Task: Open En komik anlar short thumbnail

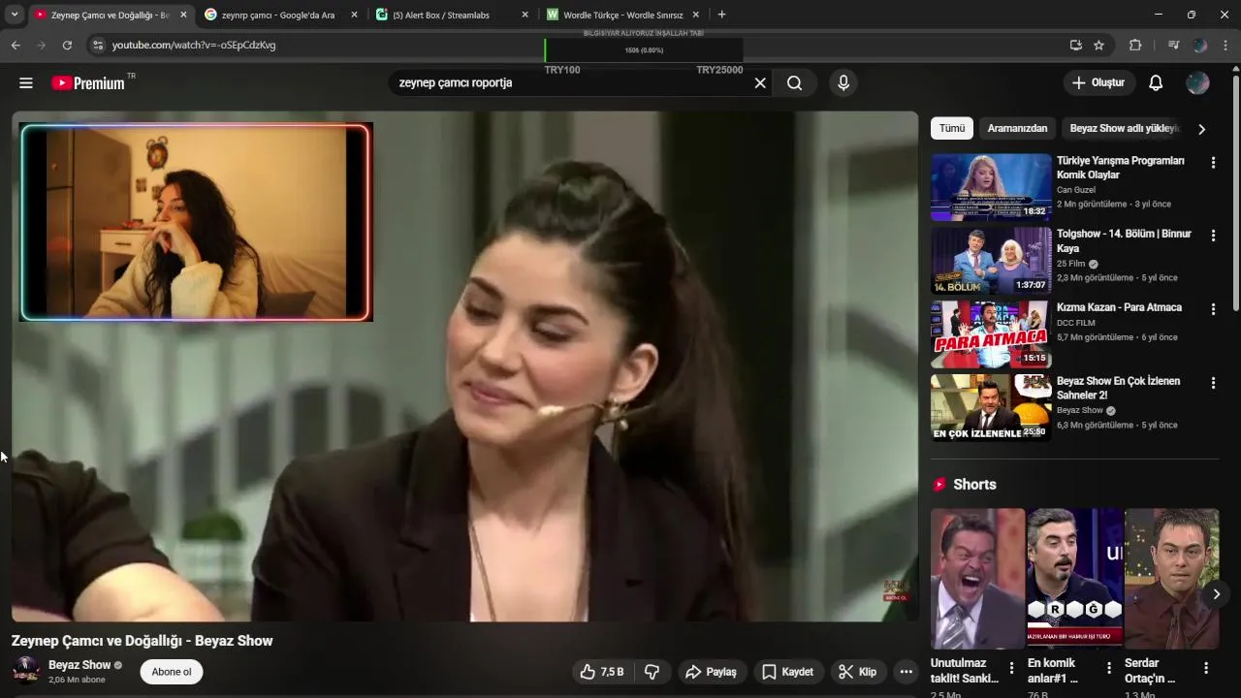Action: tap(1074, 578)
